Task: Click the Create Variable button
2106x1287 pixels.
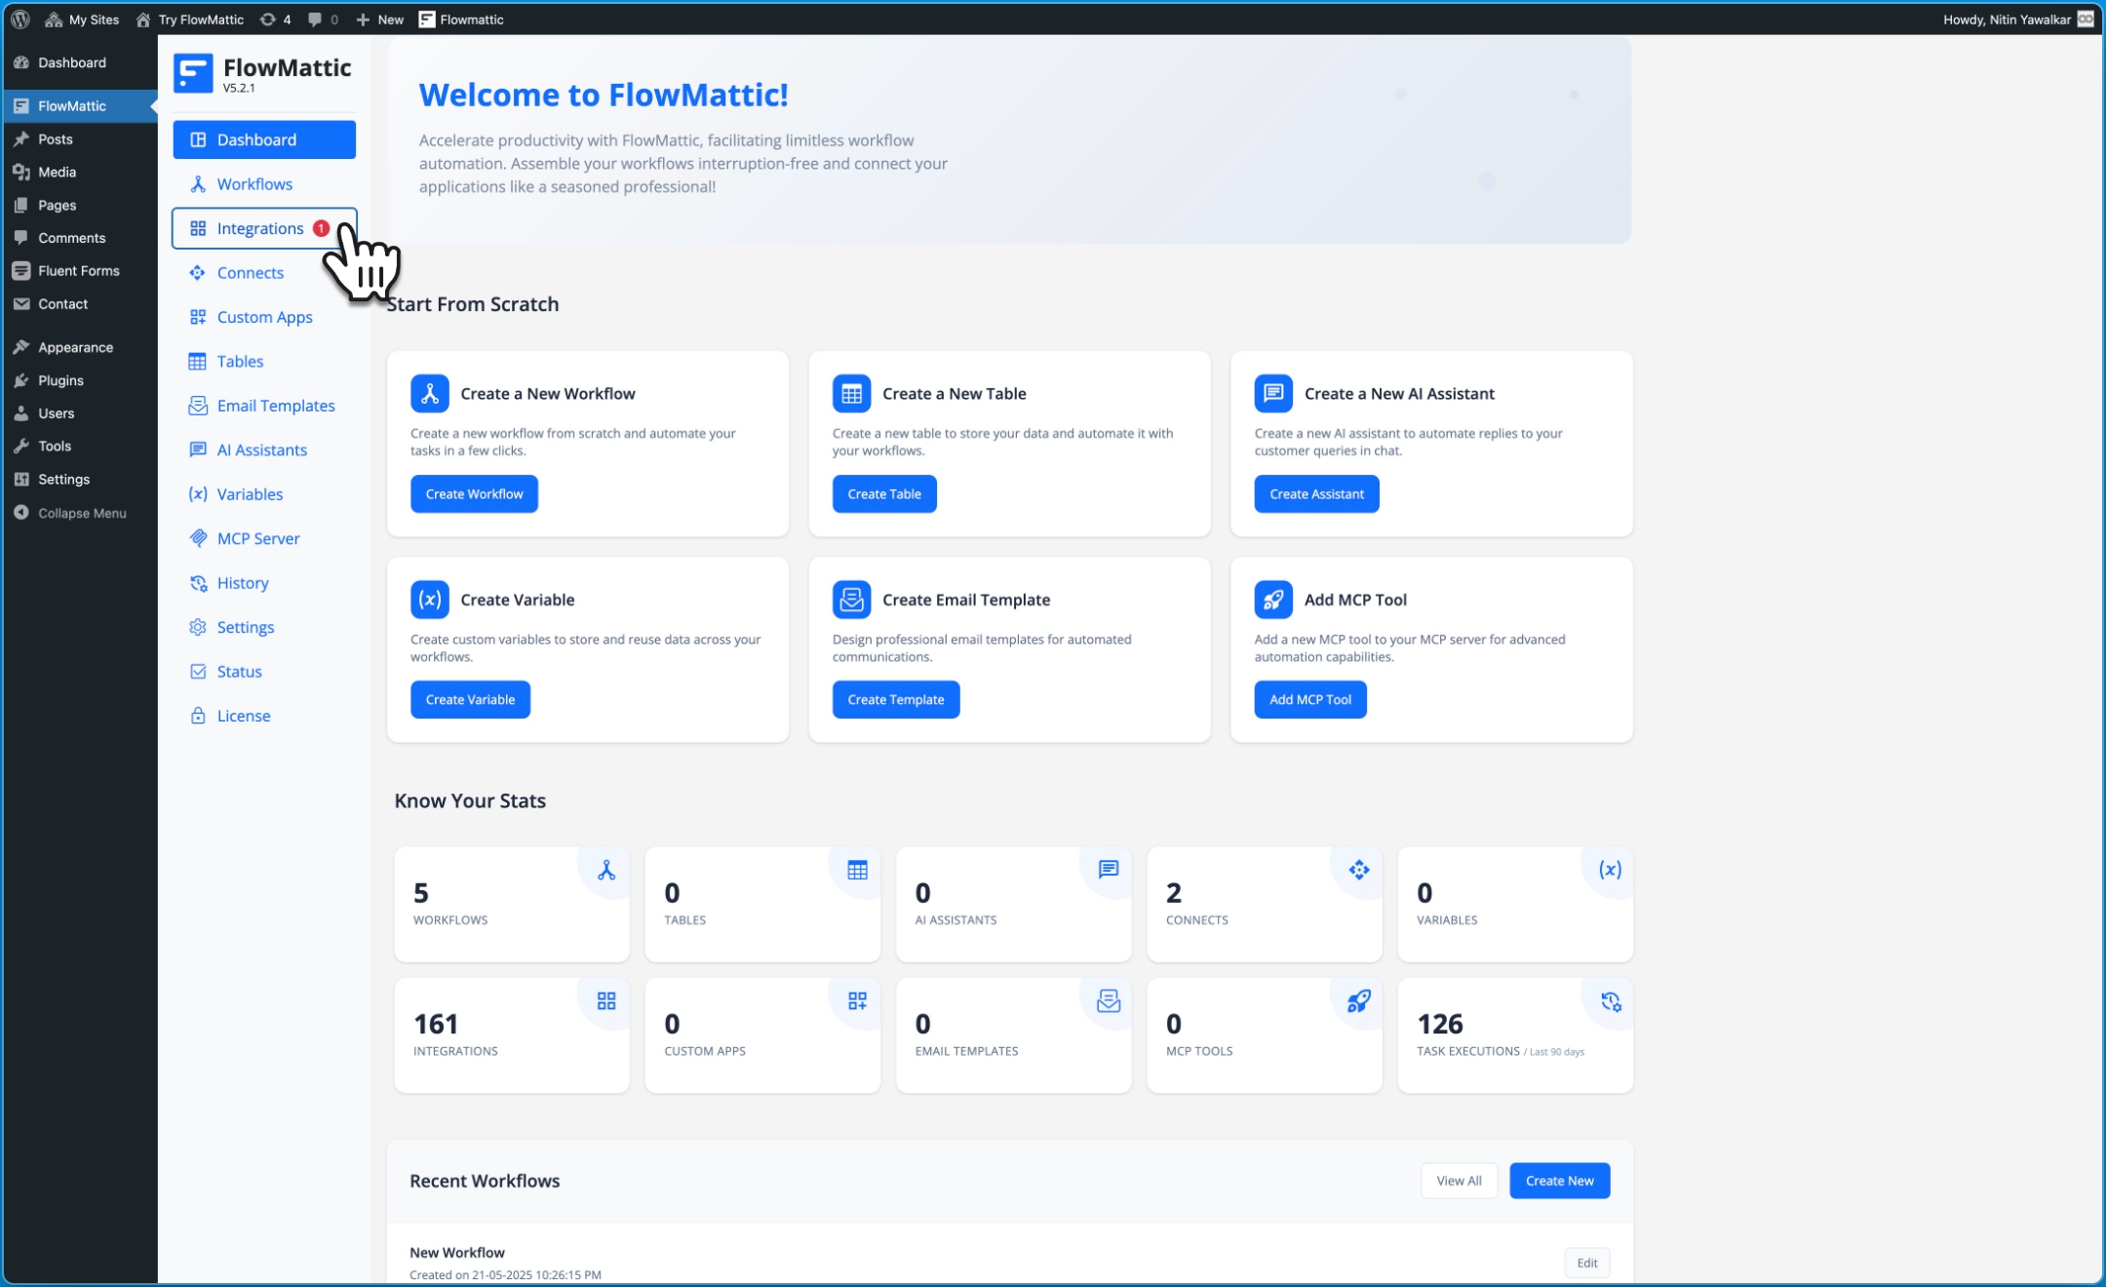Action: point(470,699)
